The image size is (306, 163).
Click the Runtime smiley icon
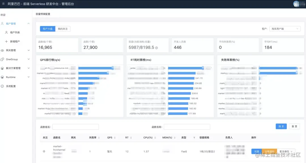pos(2,77)
